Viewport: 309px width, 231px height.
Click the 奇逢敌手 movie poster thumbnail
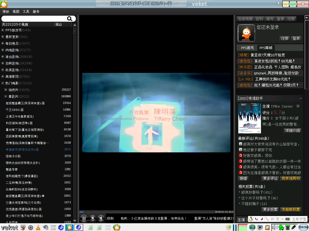(x=249, y=118)
